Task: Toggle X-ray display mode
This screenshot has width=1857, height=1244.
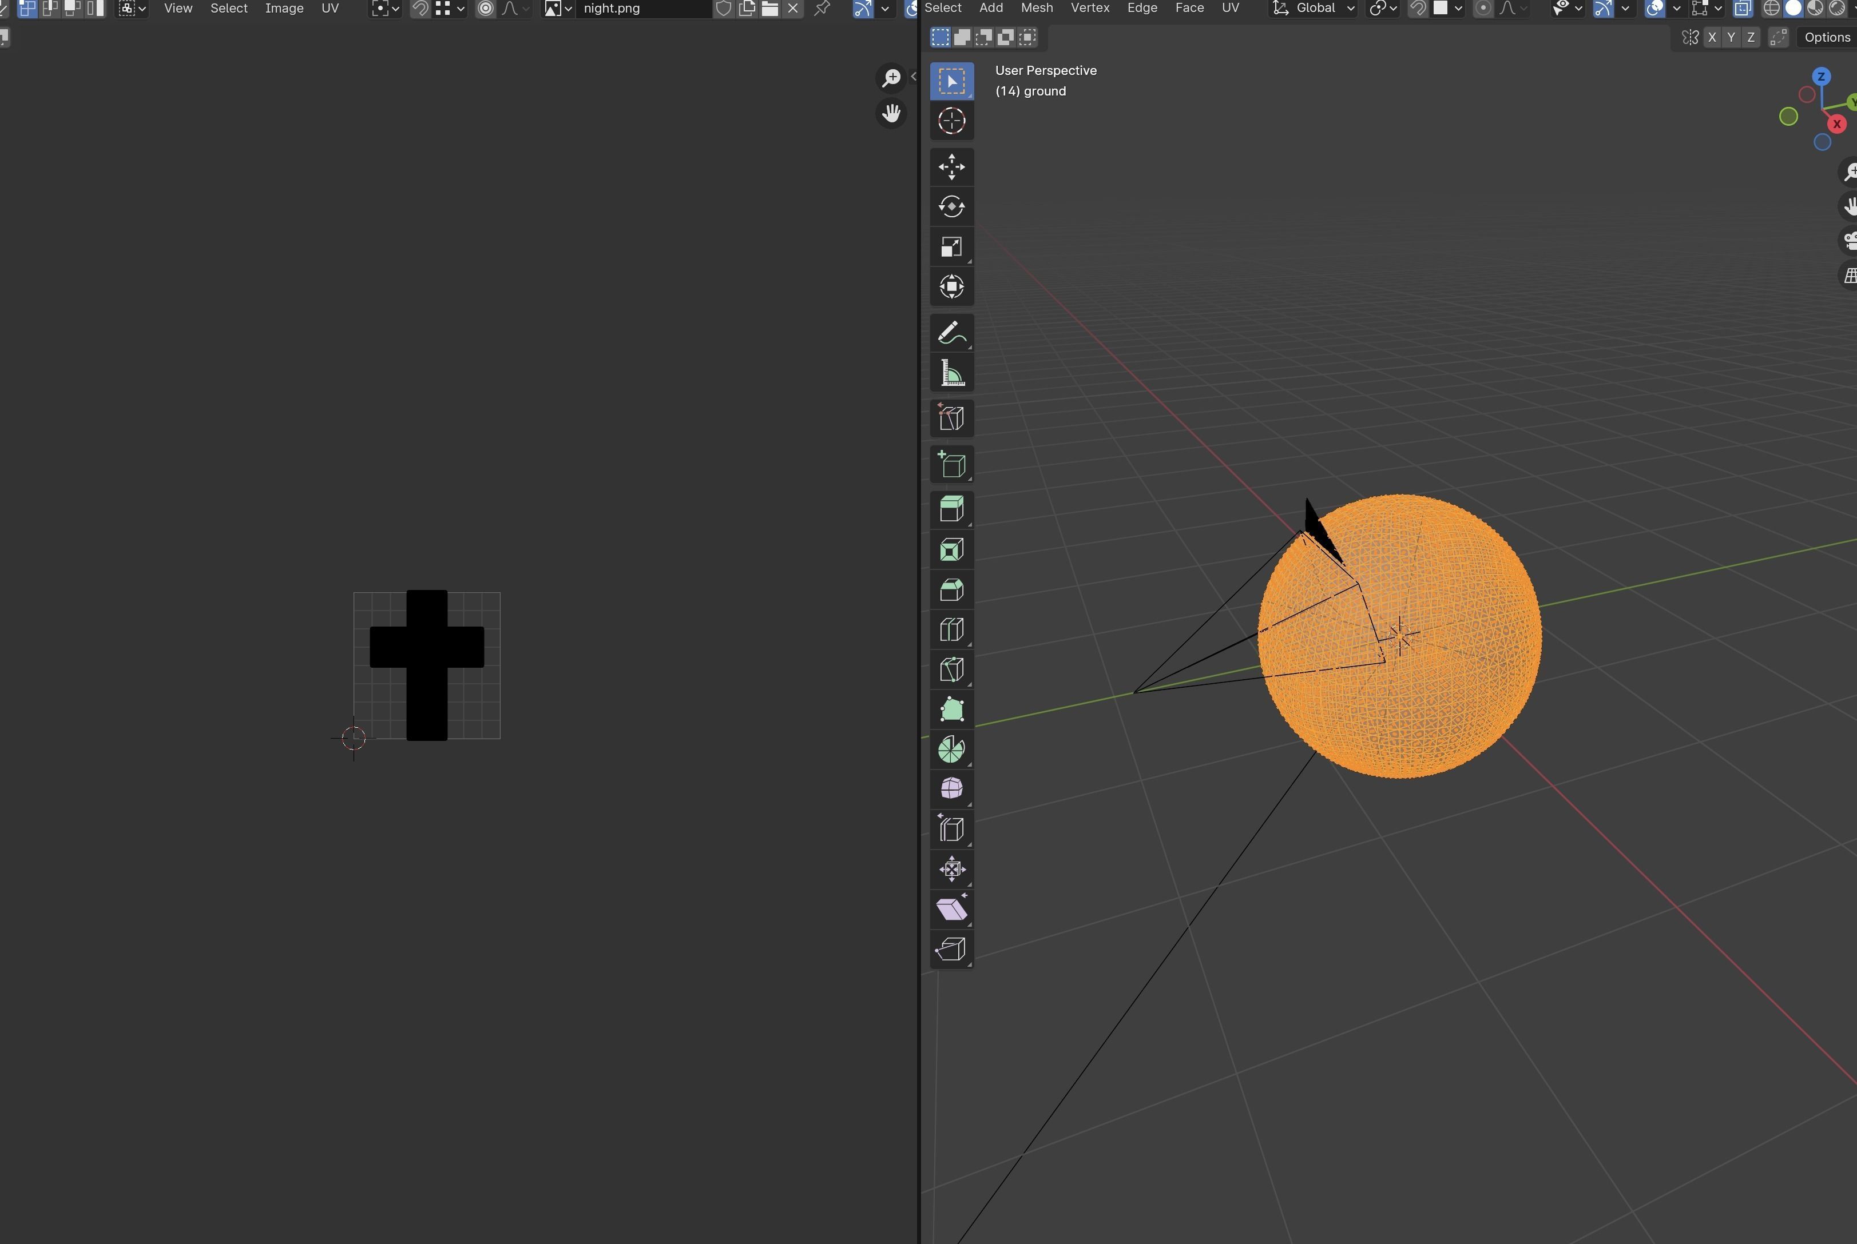Action: pos(1742,9)
